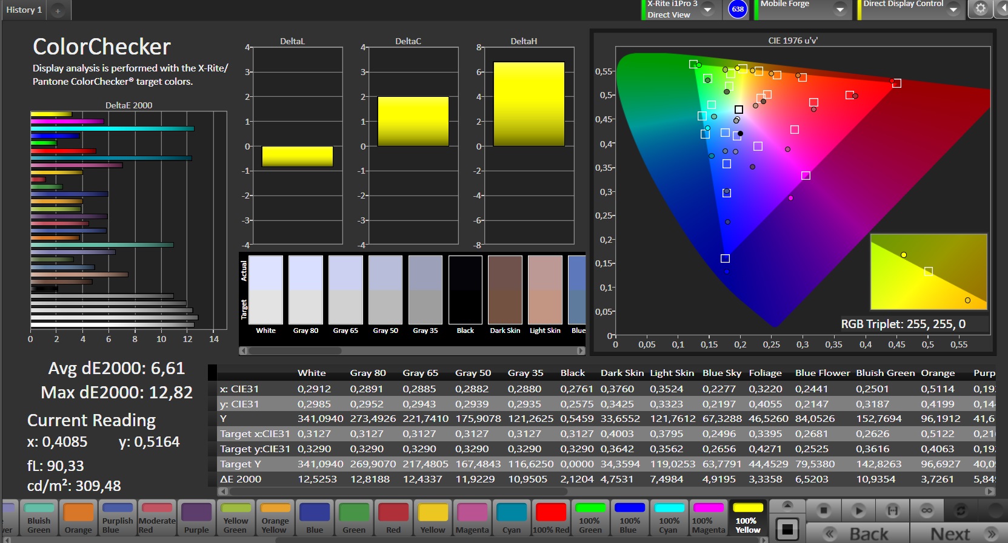Image resolution: width=1008 pixels, height=543 pixels.
Task: Select the Bluish Green color patch
Action: click(x=39, y=518)
